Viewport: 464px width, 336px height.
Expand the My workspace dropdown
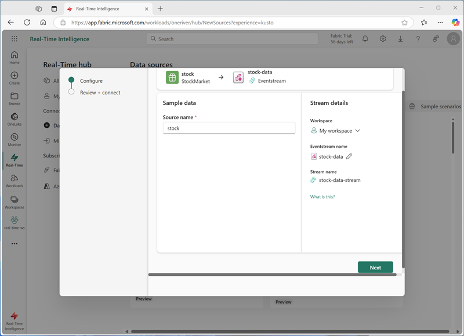[x=335, y=130]
